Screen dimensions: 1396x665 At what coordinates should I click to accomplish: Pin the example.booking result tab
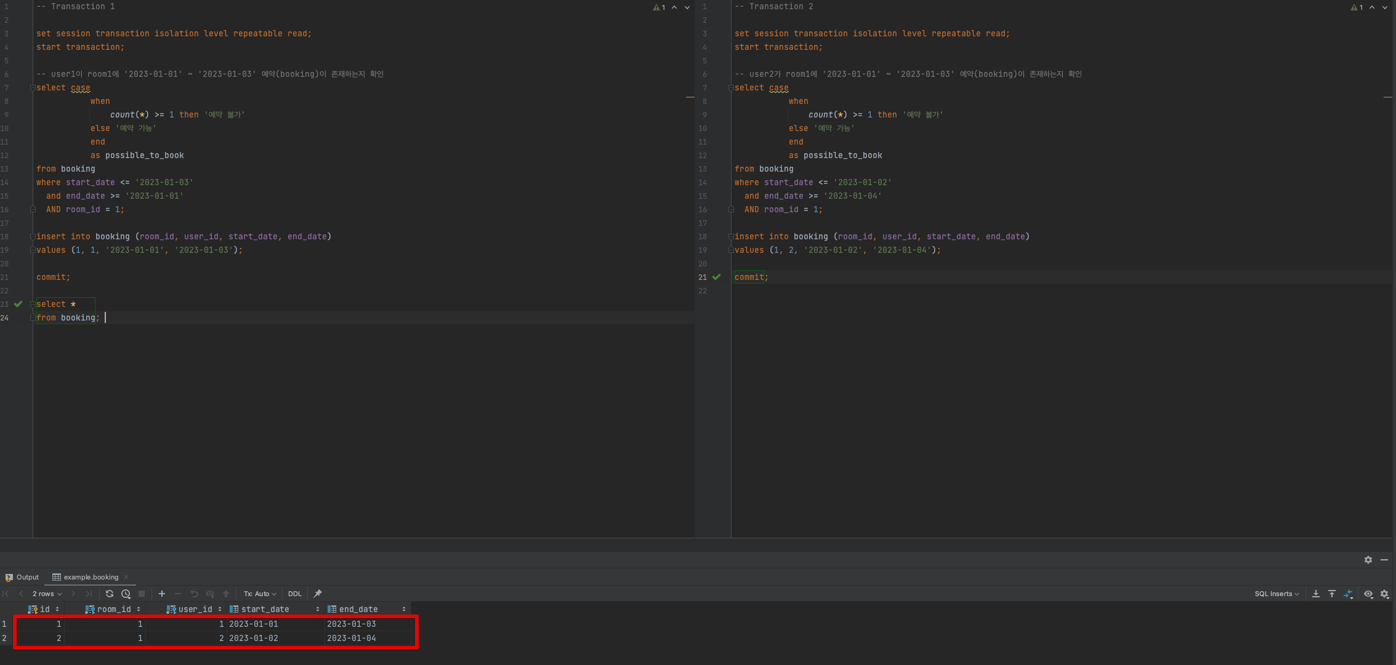tap(318, 594)
